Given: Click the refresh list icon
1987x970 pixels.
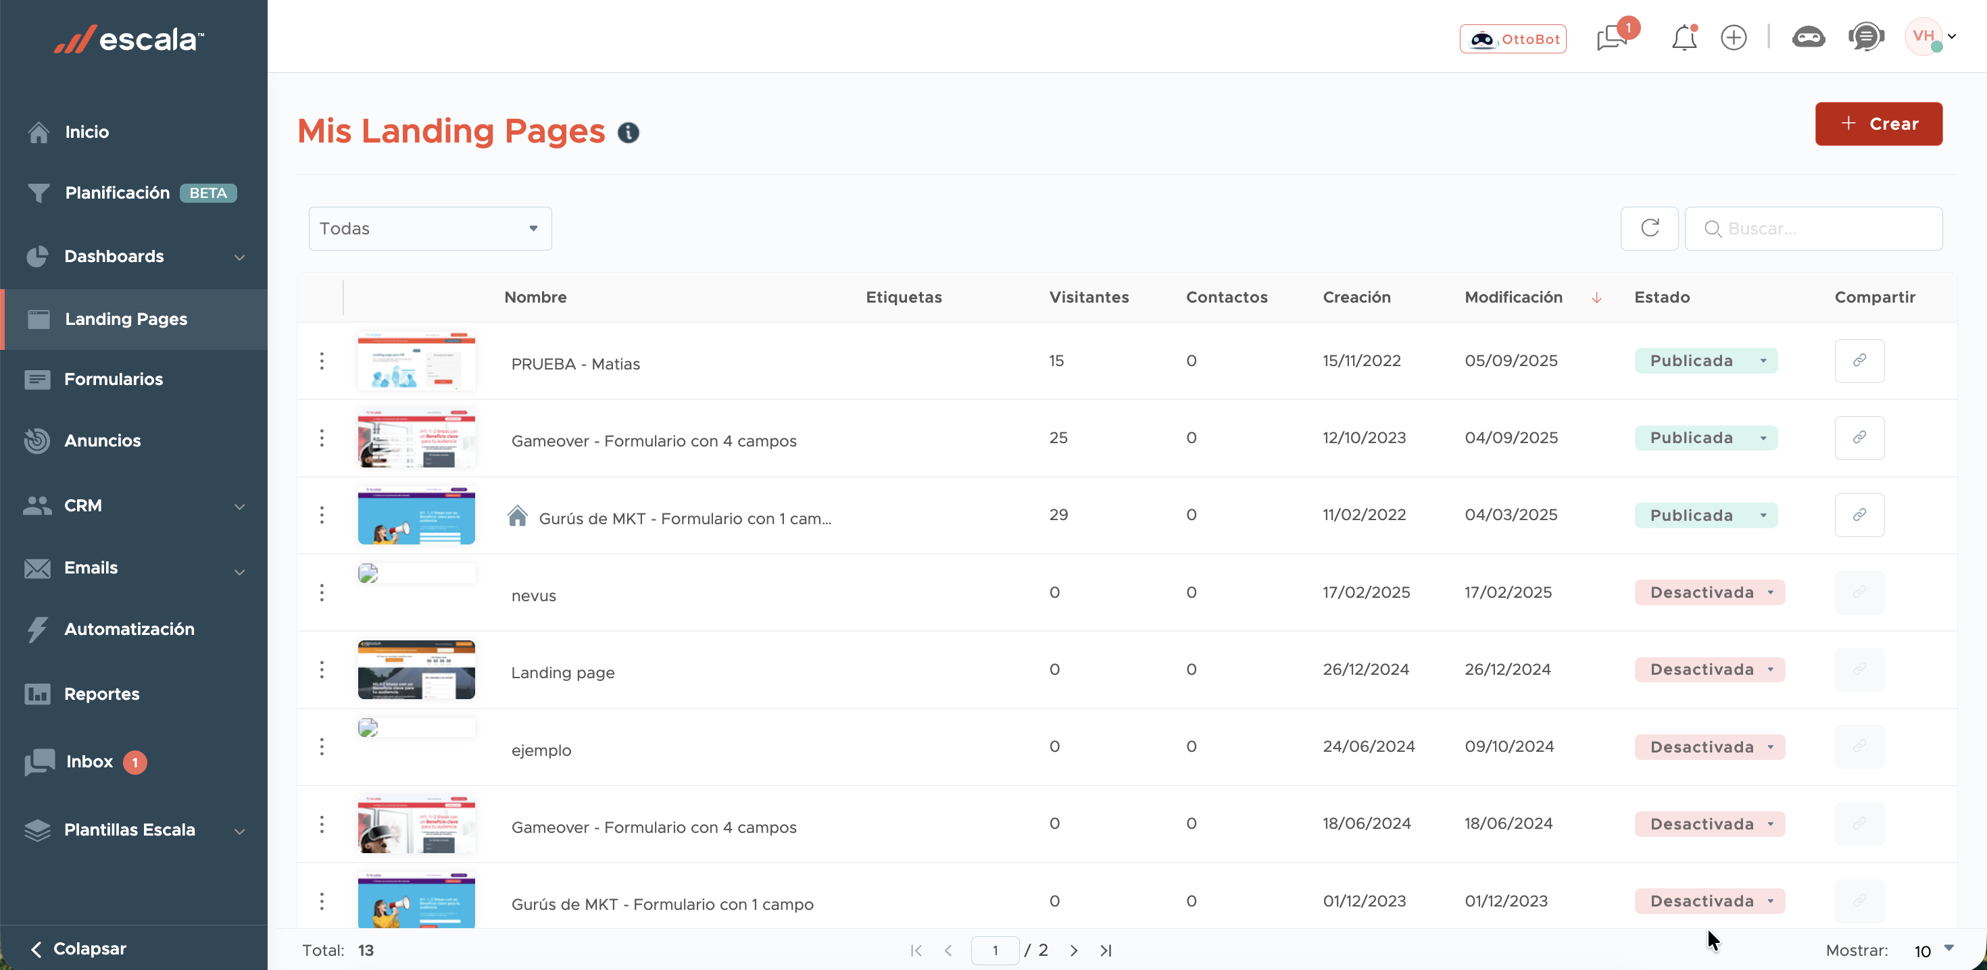Looking at the screenshot, I should pos(1649,228).
